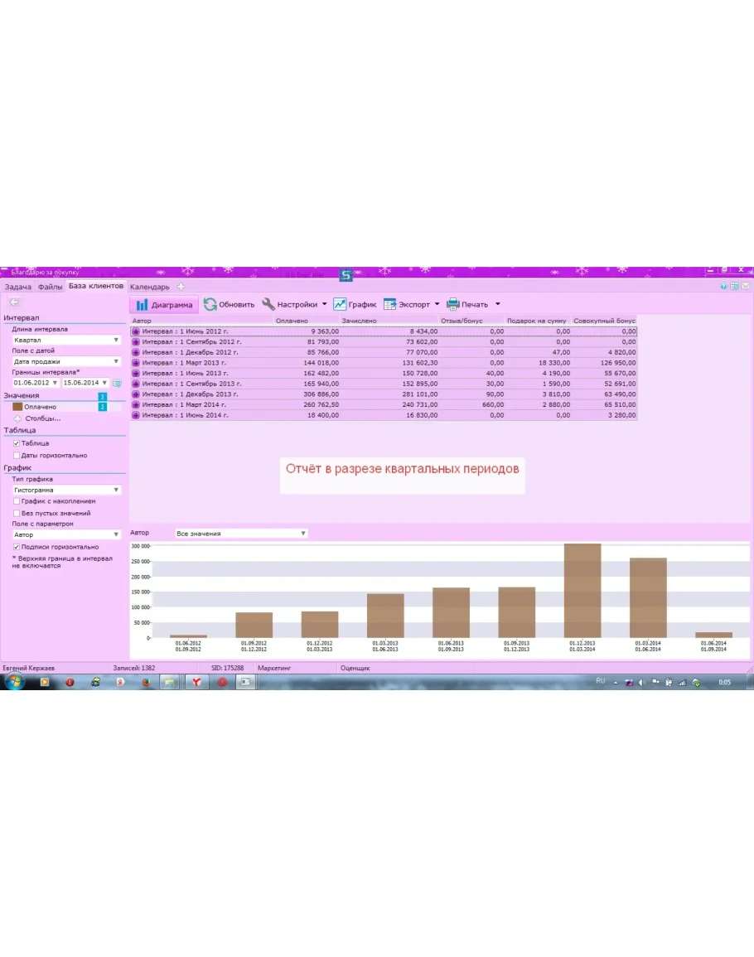Click the График chart icon
Viewport: 754px width, 957px height.
point(340,305)
